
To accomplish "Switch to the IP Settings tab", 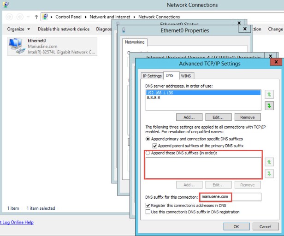I will 152,76.
